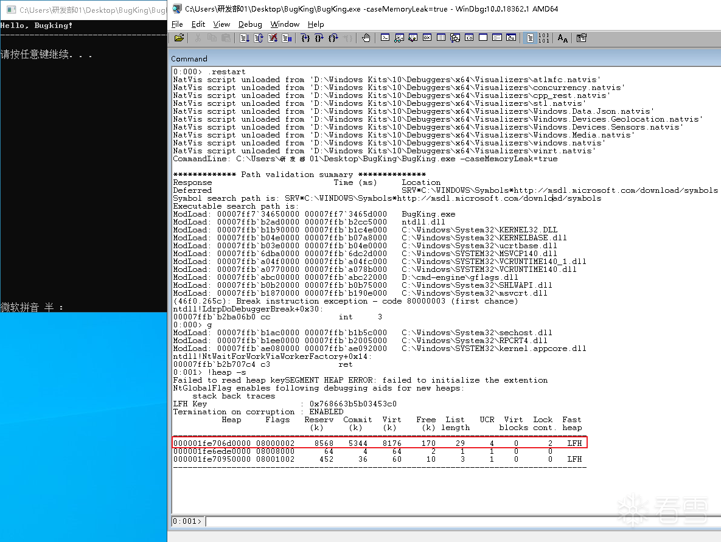Click 'Path validation summary' header line
Screen dimensions: 721x542
pos(299,175)
